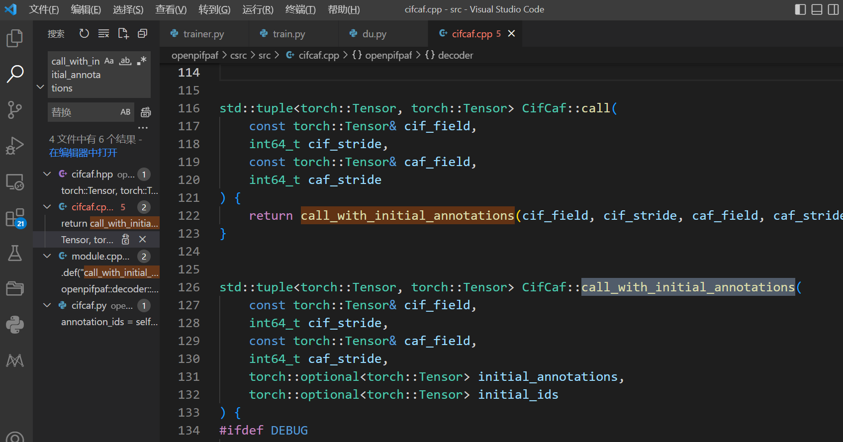Image resolution: width=843 pixels, height=442 pixels.
Task: Open the 文件(F) menu
Action: coord(44,9)
